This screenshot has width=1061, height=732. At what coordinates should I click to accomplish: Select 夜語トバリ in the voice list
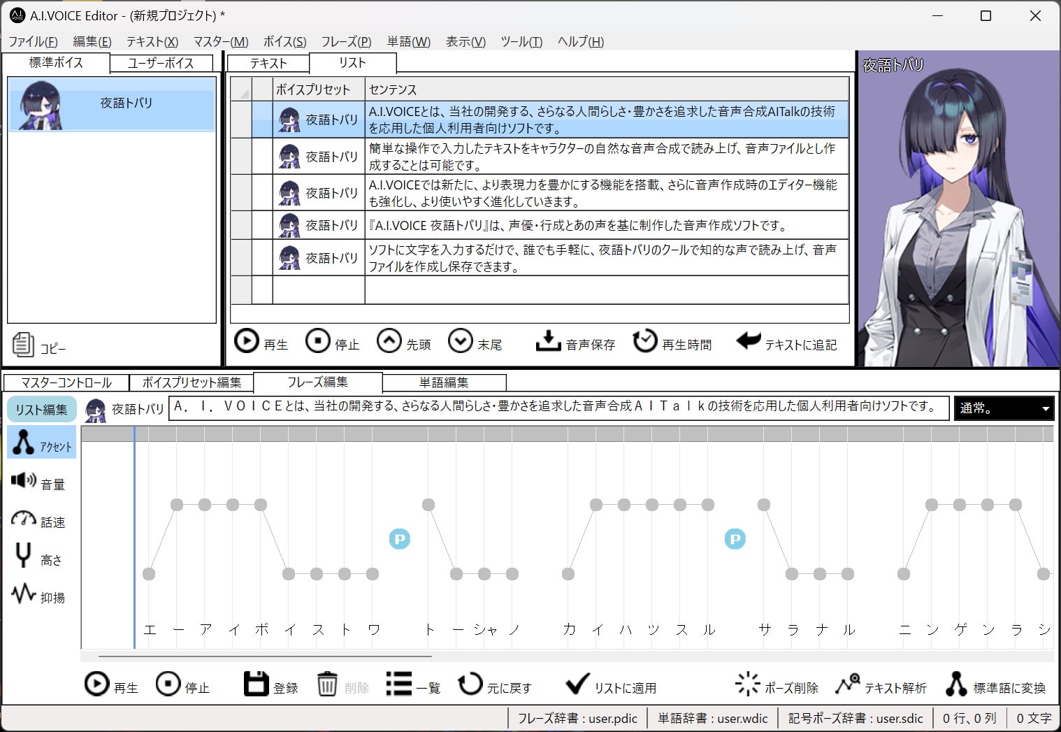[112, 103]
